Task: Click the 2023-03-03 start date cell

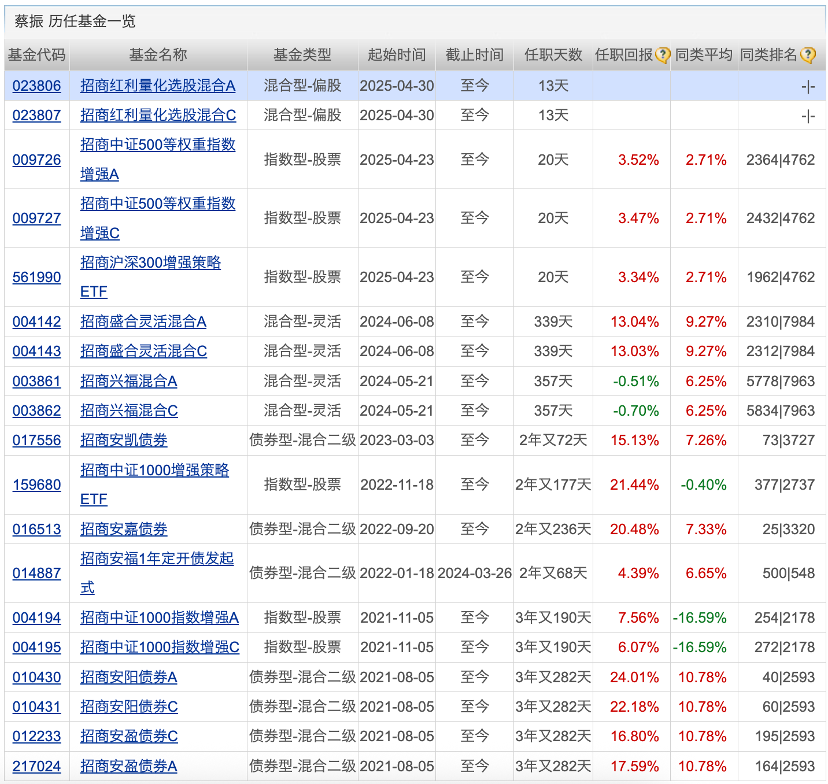Action: coord(397,441)
